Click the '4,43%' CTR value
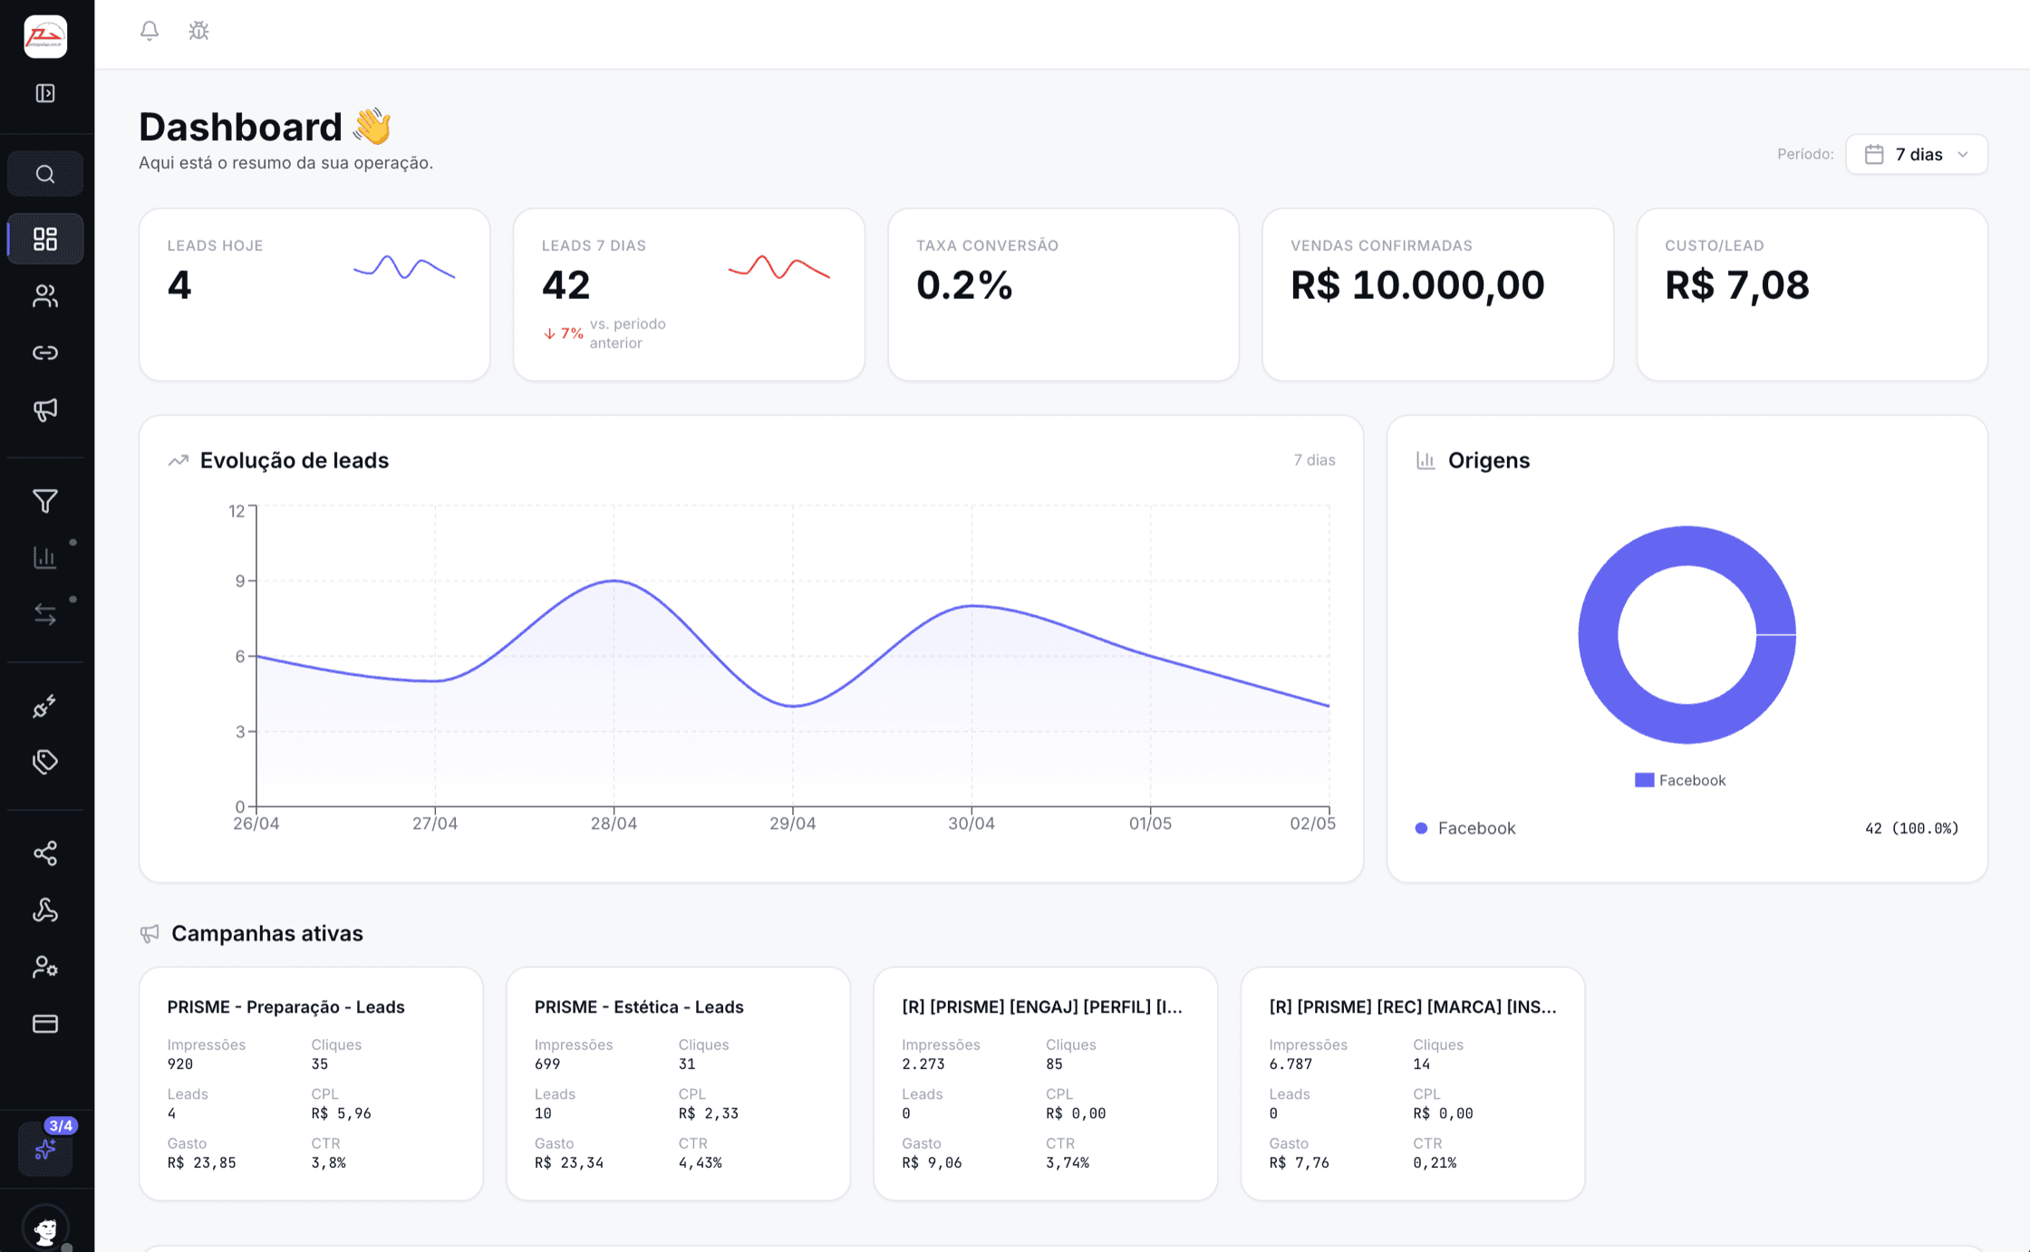This screenshot has width=2030, height=1252. [x=701, y=1162]
